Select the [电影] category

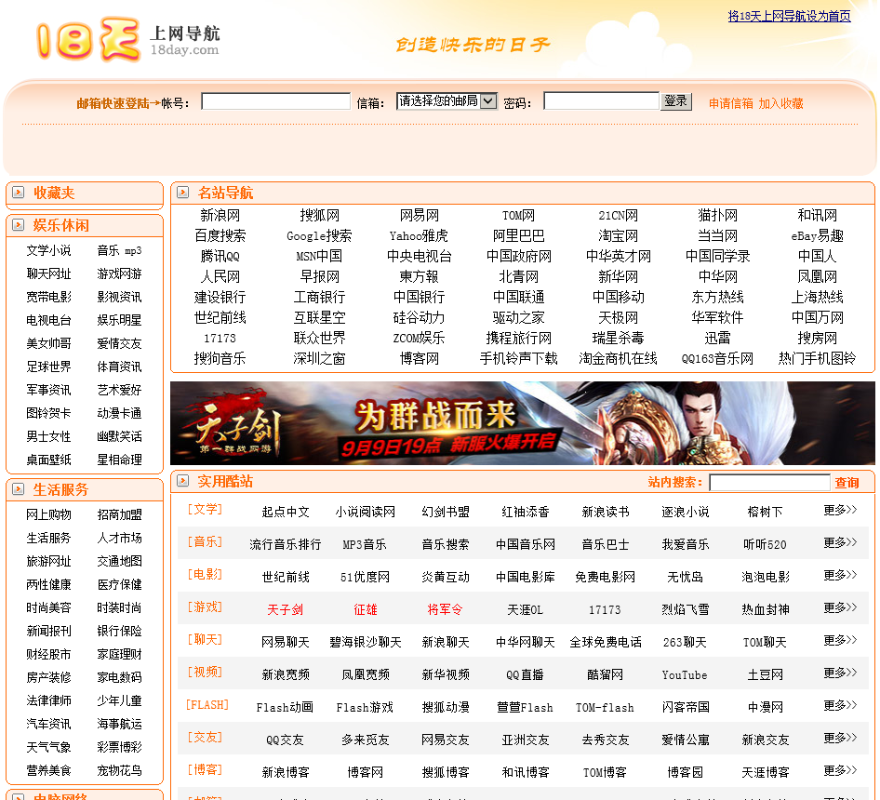[205, 574]
